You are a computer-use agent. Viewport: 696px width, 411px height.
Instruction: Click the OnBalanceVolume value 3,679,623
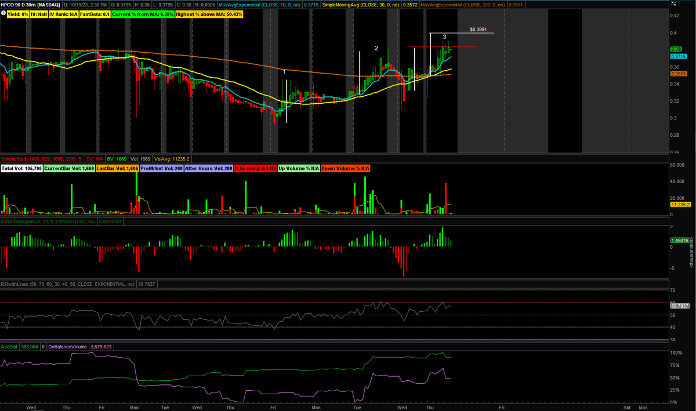[x=100, y=347]
